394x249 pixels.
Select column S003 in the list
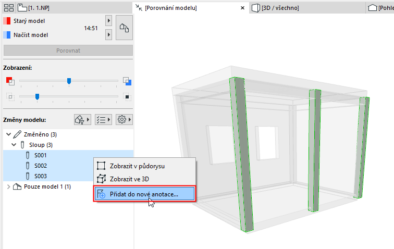48,176
